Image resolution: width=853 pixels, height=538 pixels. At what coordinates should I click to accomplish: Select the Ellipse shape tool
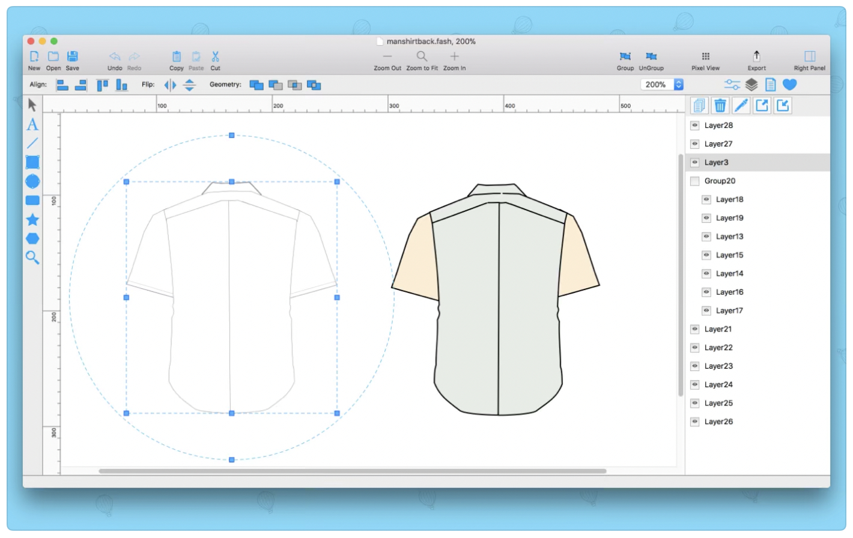tap(32, 181)
